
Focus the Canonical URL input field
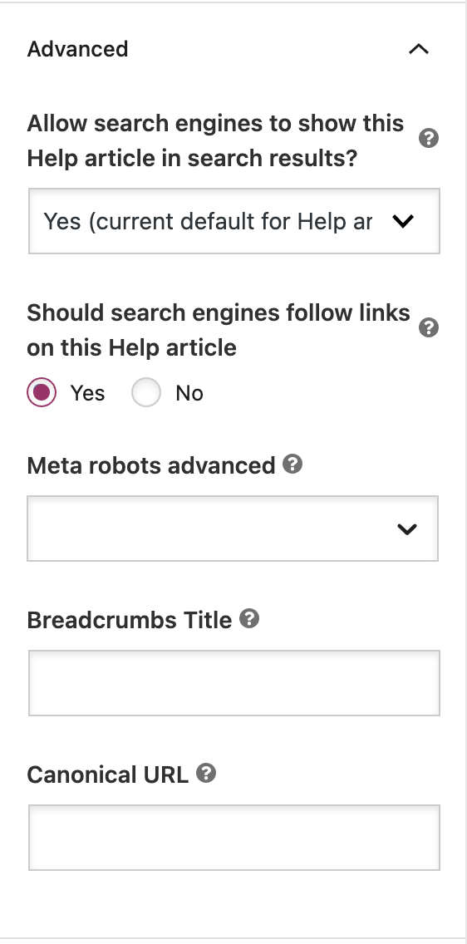point(234,838)
